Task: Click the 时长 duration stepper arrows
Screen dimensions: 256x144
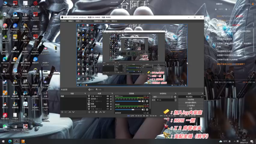Action: coord(175,100)
